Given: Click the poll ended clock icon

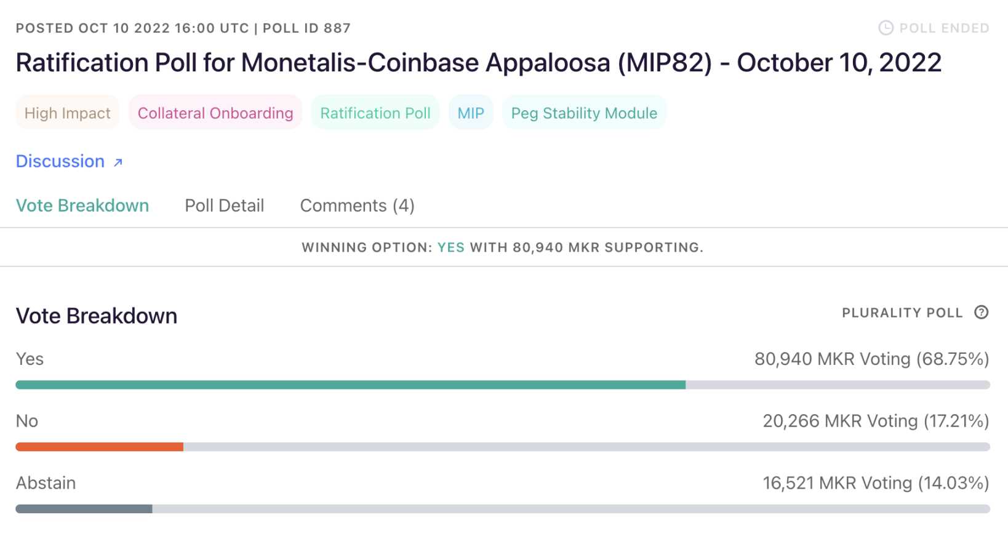Looking at the screenshot, I should (x=885, y=27).
